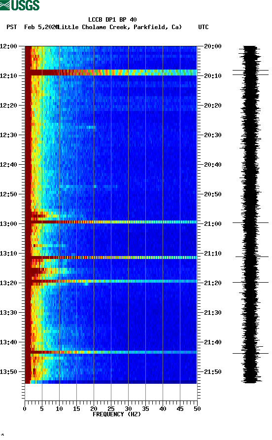Image resolution: width=272 pixels, height=440 pixels.
Task: Click the '21:40' UTC time label
Action: (x=213, y=342)
